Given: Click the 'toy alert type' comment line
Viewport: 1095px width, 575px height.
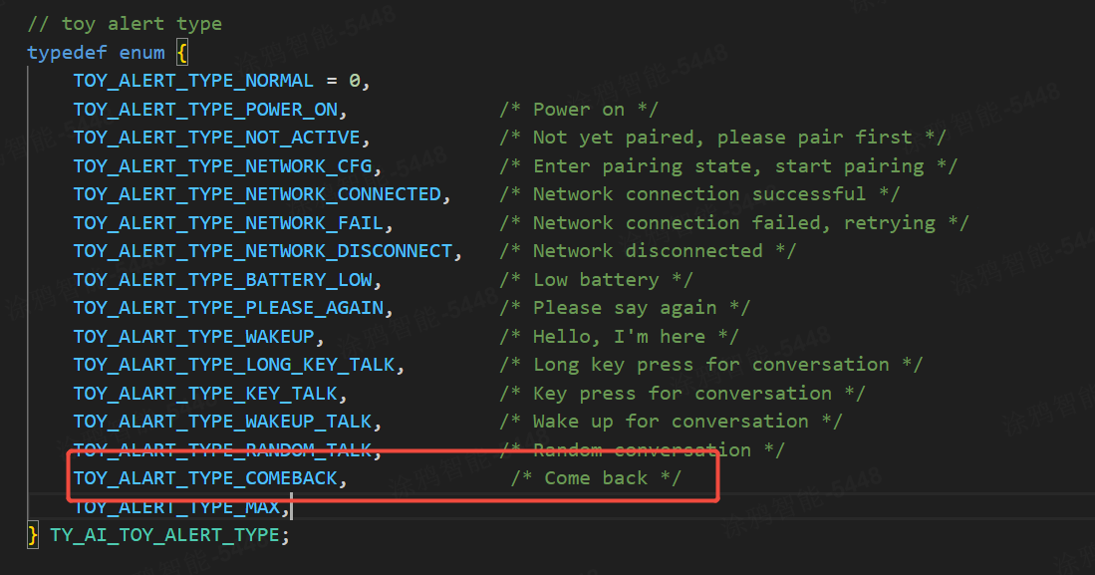Looking at the screenshot, I should [125, 23].
